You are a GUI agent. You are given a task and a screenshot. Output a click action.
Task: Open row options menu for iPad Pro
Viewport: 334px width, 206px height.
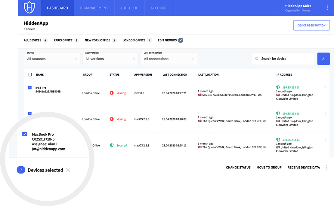[325, 87]
